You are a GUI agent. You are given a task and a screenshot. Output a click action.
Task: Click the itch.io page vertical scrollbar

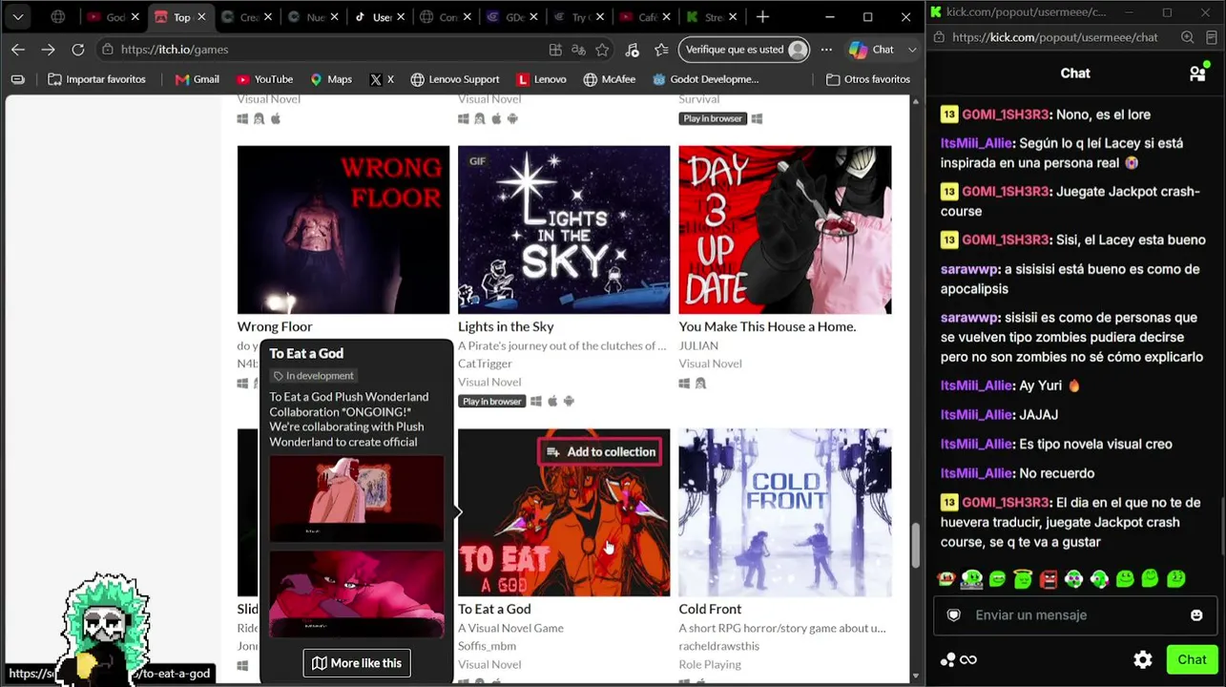coord(916,546)
